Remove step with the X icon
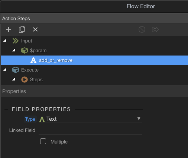The height and width of the screenshot is (158, 188). [35, 29]
